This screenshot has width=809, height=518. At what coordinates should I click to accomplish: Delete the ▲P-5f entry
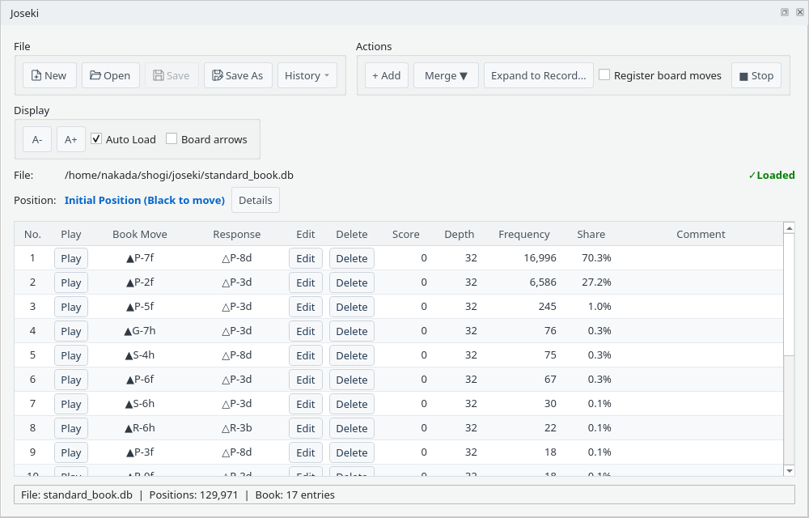(x=352, y=307)
